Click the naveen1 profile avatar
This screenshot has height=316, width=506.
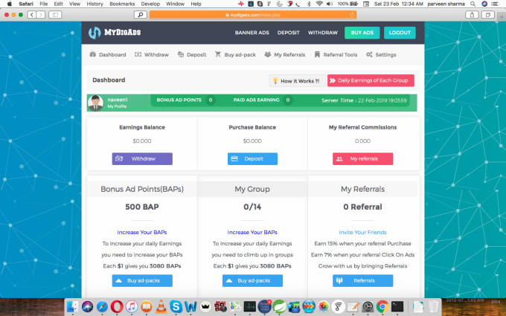95,103
